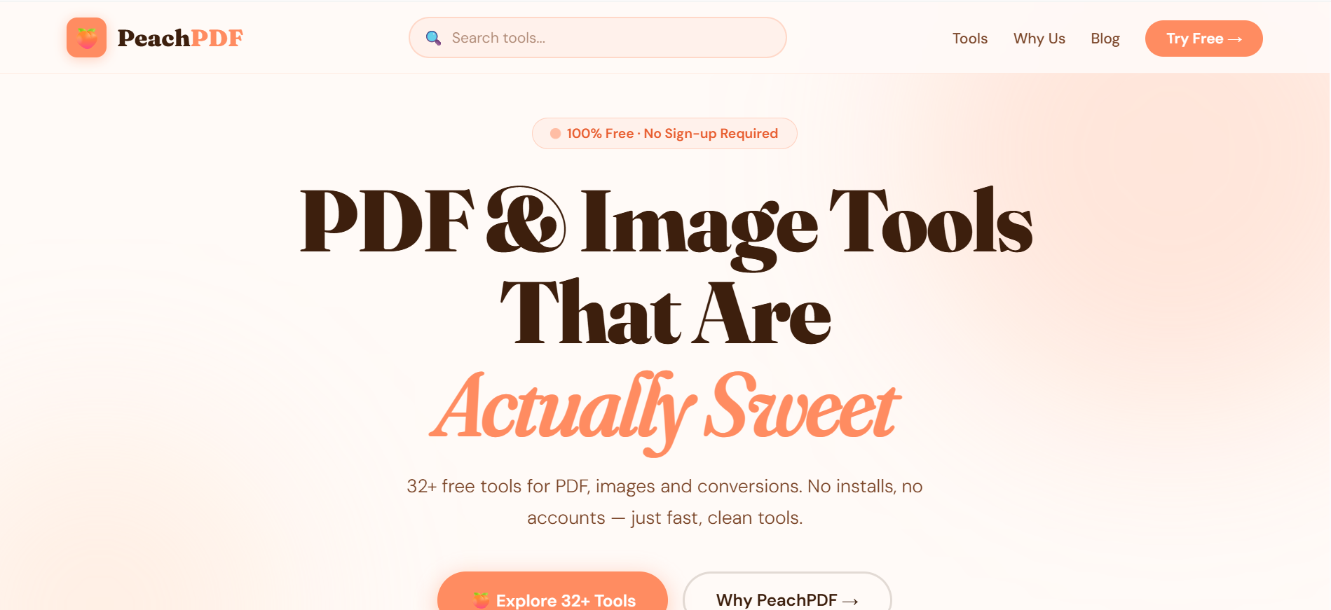Go to the Blog nav link
This screenshot has height=610, width=1331.
tap(1105, 39)
